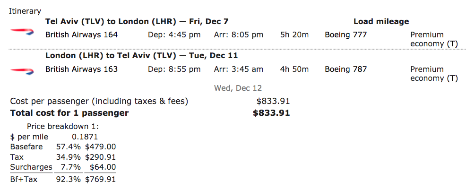Image resolution: width=466 pixels, height=190 pixels.
Task: Click the Arr: 3:45 am arrival time
Action: click(x=238, y=69)
